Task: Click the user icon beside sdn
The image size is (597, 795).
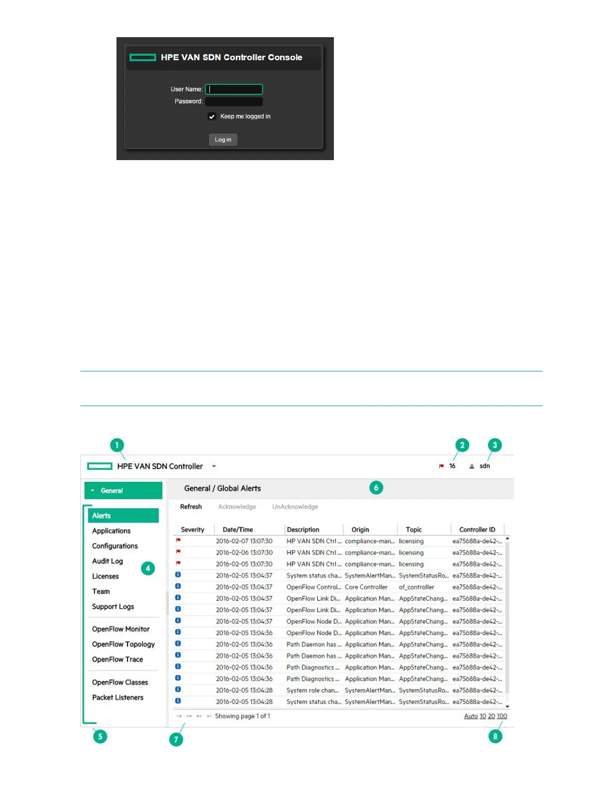Action: pos(471,466)
